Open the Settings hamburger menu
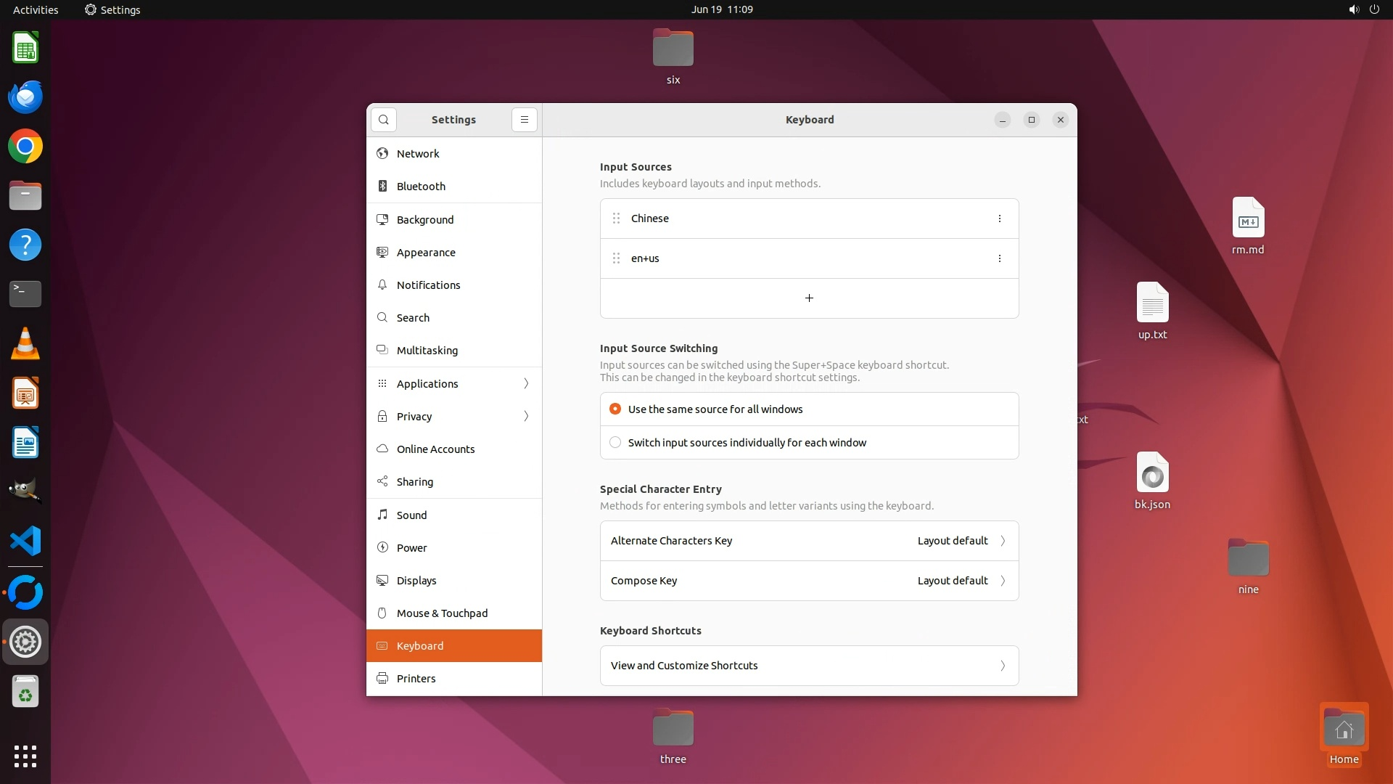1393x784 pixels. click(x=524, y=120)
